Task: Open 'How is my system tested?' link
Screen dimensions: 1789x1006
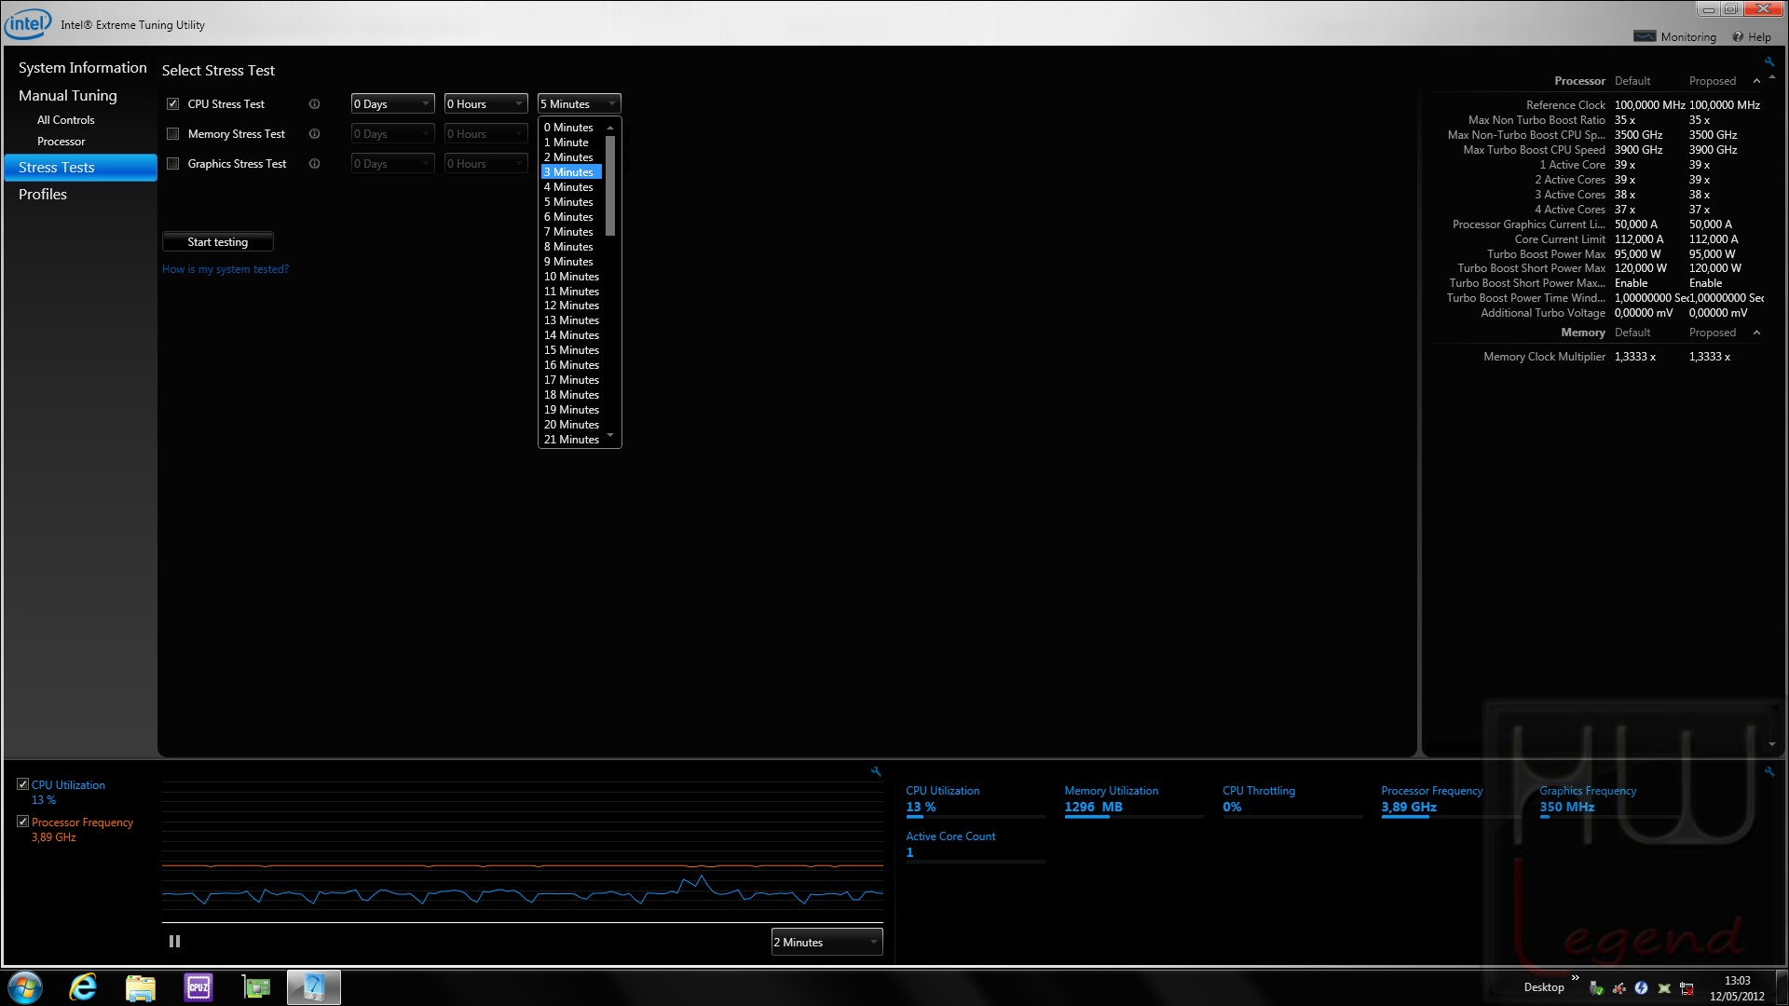Action: click(225, 269)
